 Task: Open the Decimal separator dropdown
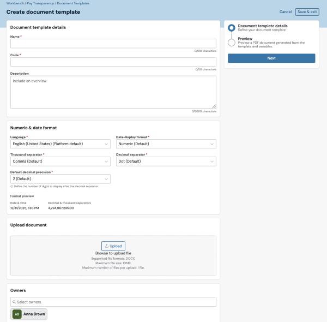[x=166, y=162]
